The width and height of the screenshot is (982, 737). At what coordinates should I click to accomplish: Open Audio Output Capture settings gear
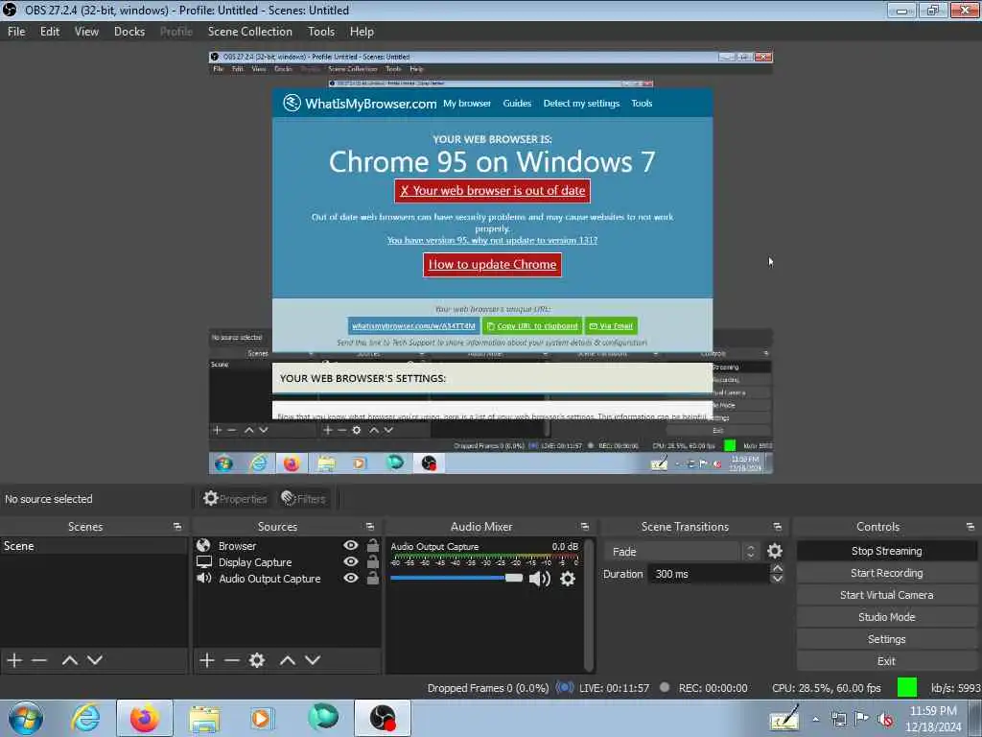coord(568,579)
